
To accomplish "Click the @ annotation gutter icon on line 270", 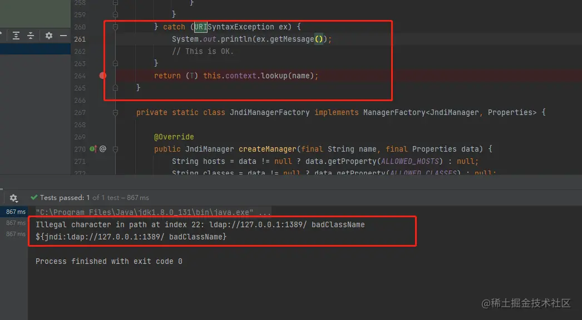I will [103, 149].
